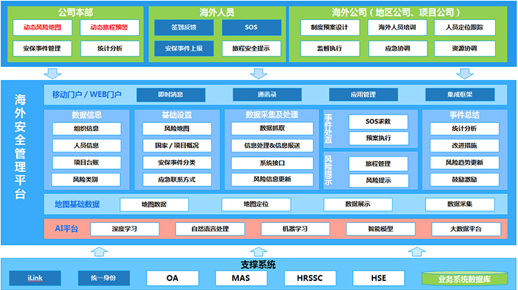Click the 即时消息 portal item
This screenshot has width=518, height=290.
point(171,95)
